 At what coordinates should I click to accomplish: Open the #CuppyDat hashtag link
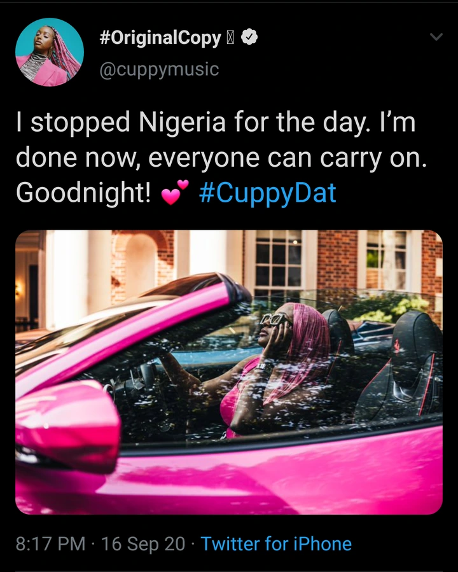(x=268, y=193)
